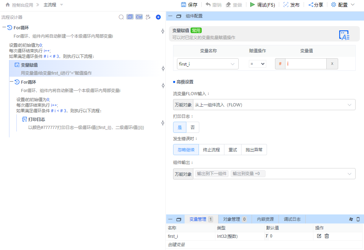The height and width of the screenshot is (250, 364).
Task: Switch to the 内嵌资源 tab
Action: (x=265, y=219)
